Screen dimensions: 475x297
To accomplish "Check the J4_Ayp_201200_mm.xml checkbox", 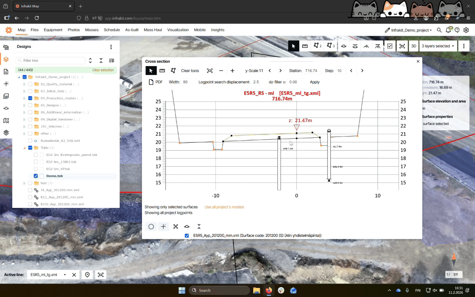I will click(30, 190).
